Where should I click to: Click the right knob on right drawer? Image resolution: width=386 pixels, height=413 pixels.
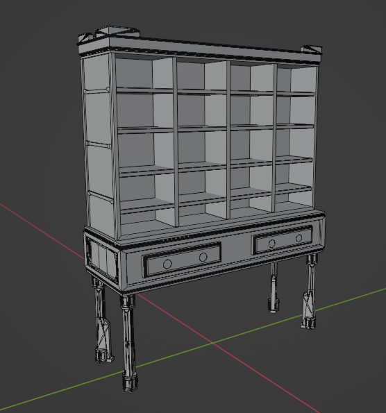299,238
